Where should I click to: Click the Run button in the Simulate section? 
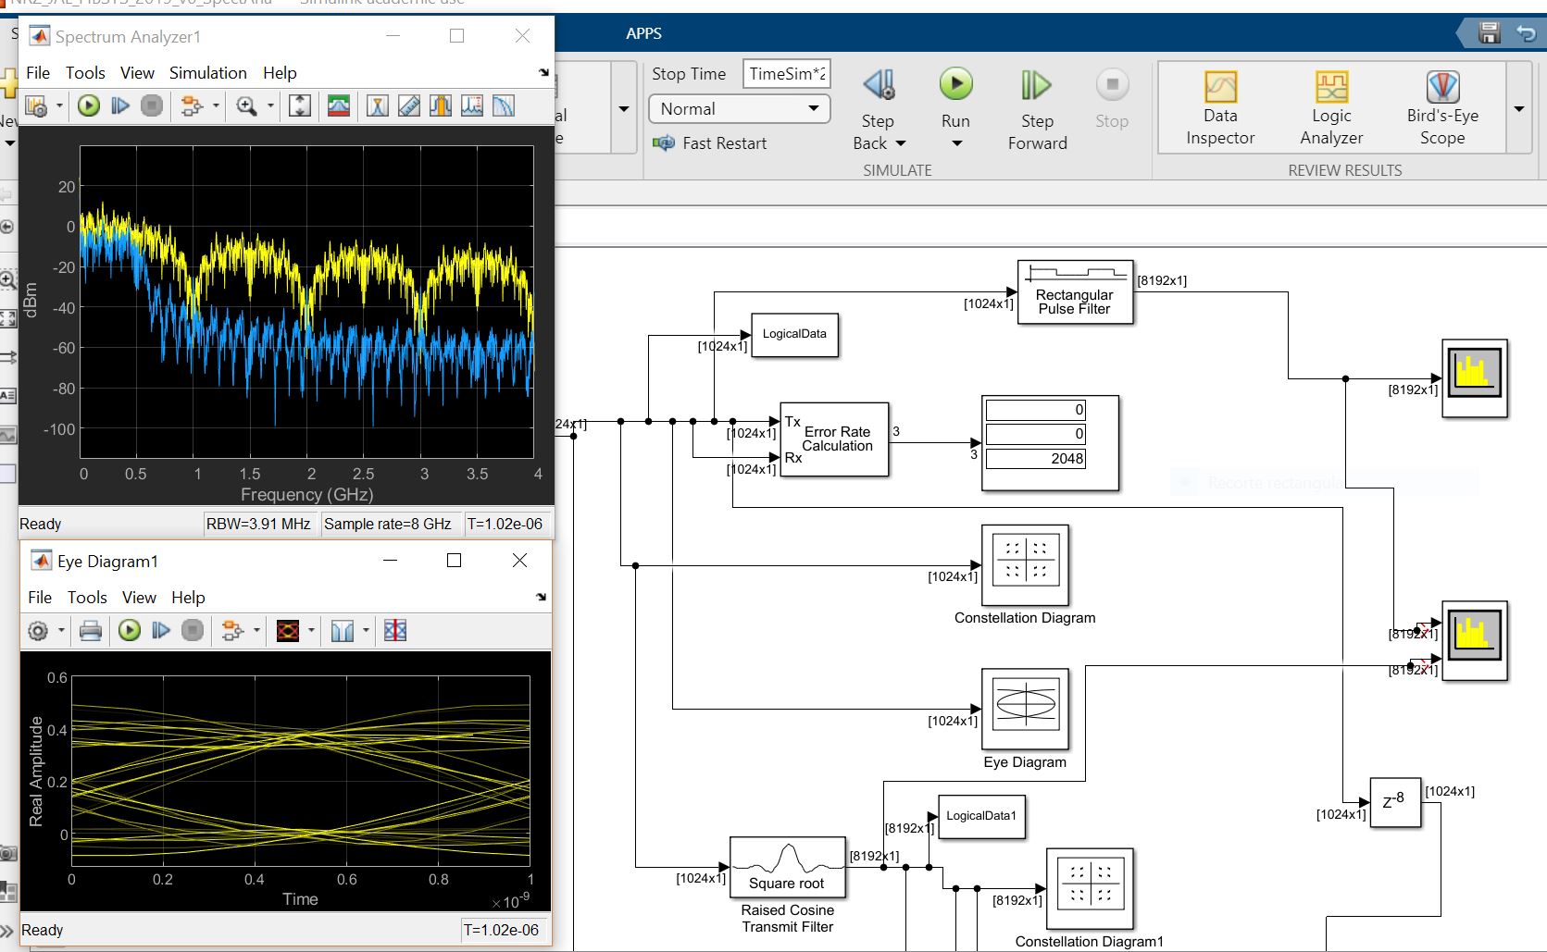click(x=955, y=86)
